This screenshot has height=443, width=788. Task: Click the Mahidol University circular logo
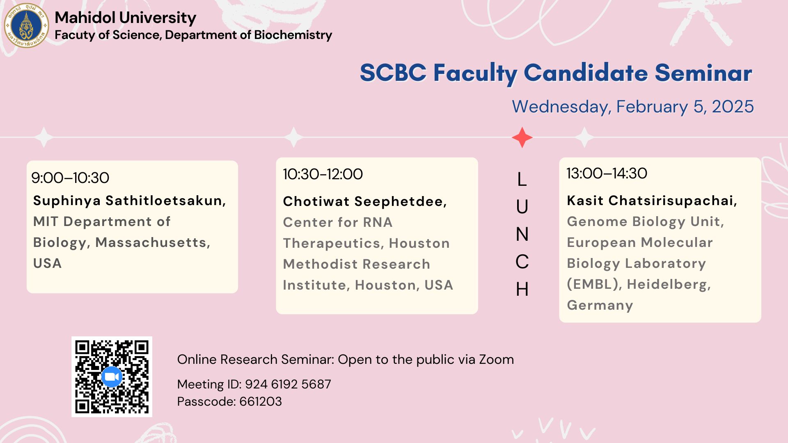tap(26, 25)
